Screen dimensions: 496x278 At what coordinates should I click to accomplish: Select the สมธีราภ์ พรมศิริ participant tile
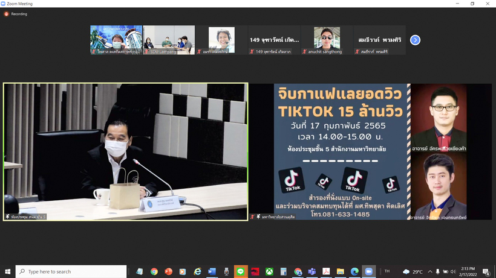pos(380,40)
